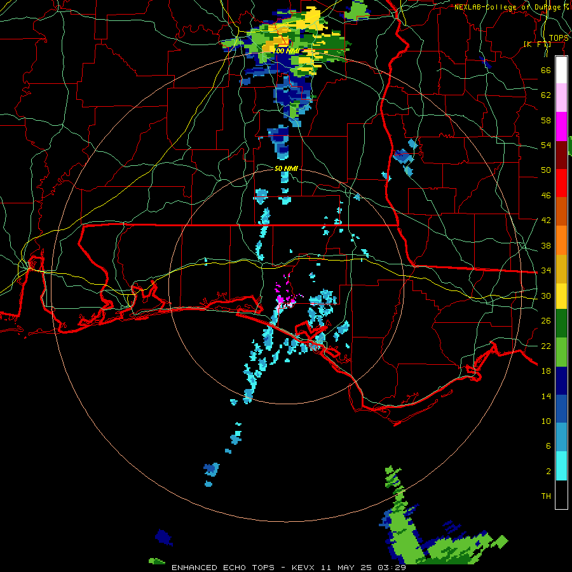Click the light green legend swatch near 22

(561, 352)
